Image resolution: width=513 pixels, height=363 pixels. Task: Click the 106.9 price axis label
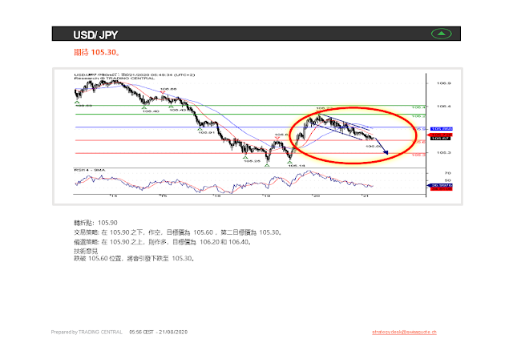(x=443, y=83)
